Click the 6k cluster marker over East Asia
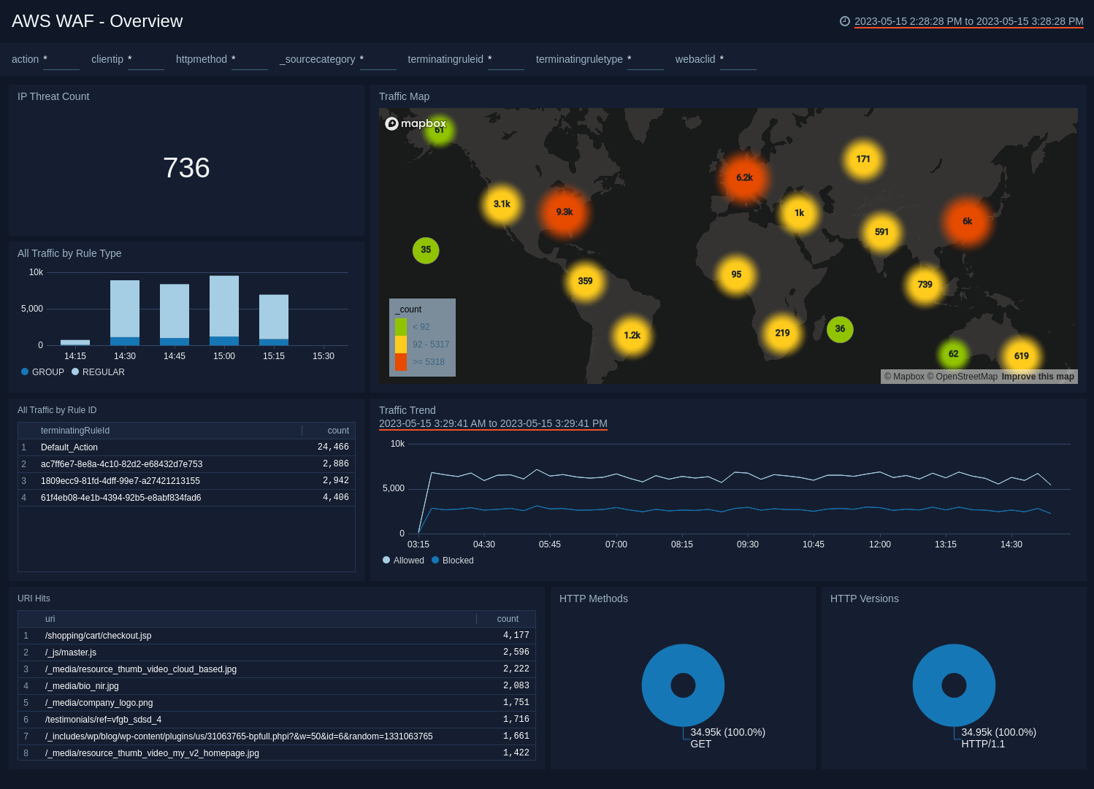The image size is (1094, 789). tap(967, 221)
